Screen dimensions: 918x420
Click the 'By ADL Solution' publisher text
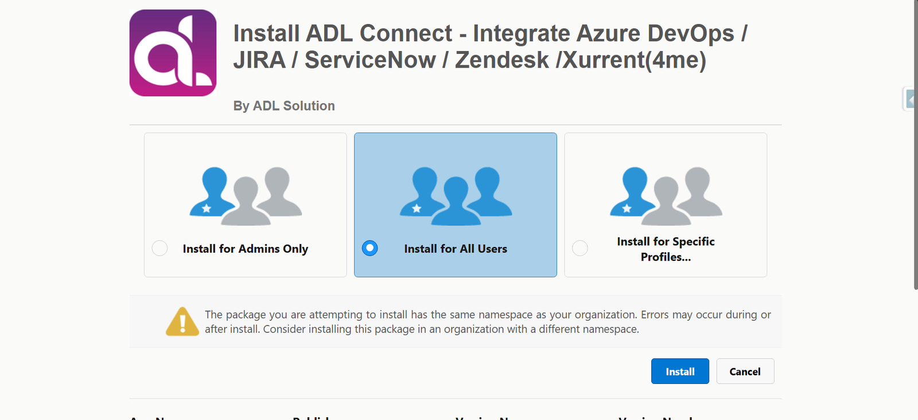click(284, 106)
